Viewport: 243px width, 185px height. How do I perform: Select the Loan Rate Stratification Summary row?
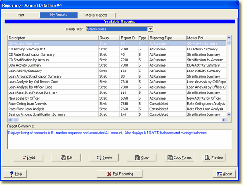click(117, 92)
